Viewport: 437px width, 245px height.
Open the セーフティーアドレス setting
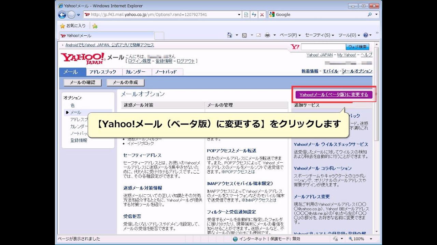(142, 155)
